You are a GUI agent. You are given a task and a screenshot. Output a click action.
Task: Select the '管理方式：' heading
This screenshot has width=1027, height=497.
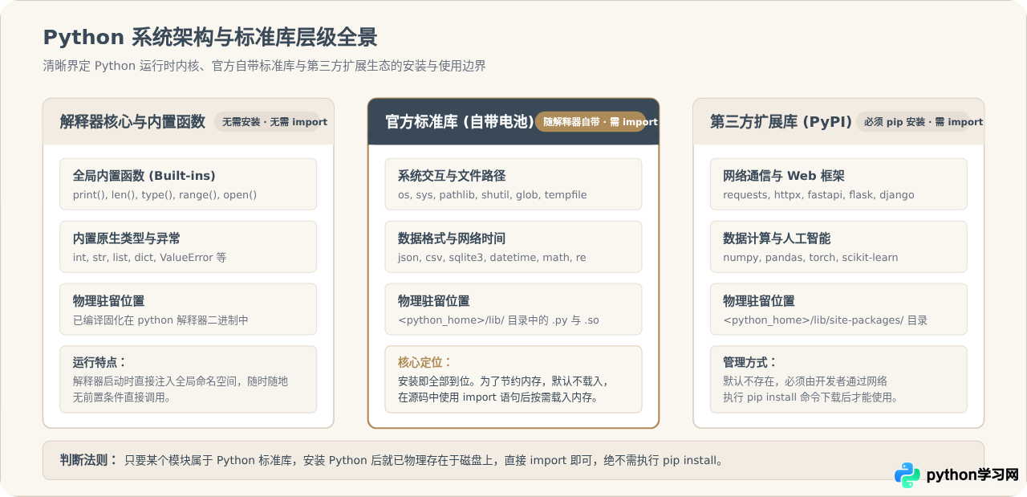coord(750,362)
